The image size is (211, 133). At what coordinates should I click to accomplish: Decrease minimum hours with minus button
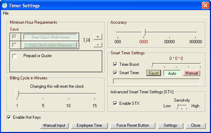click(98, 45)
